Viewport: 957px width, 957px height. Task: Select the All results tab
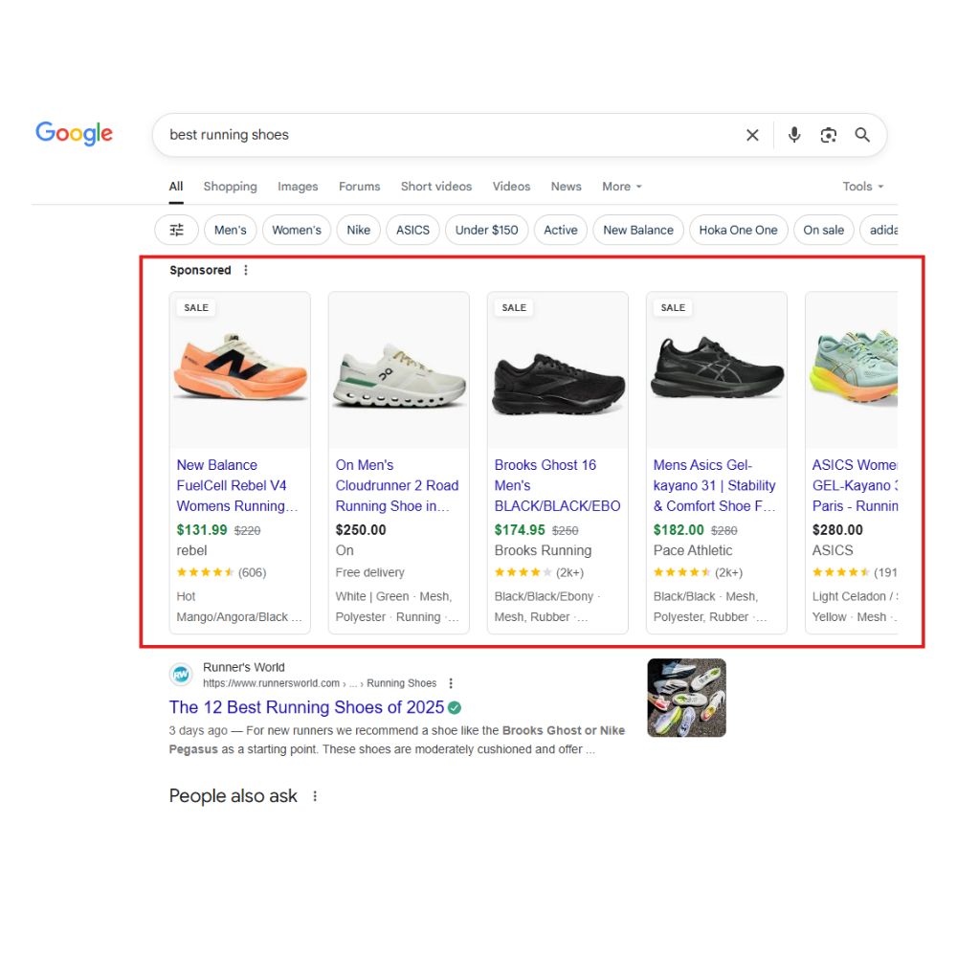(x=176, y=187)
